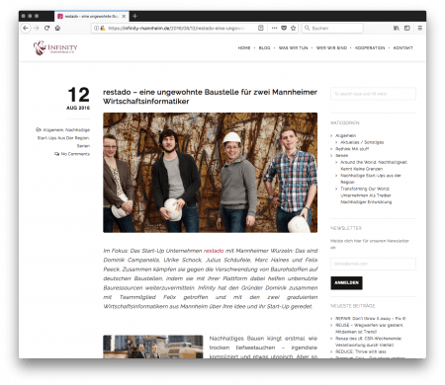Open the Transforming Our World category
Screen dimensions: 445x385
point(366,195)
